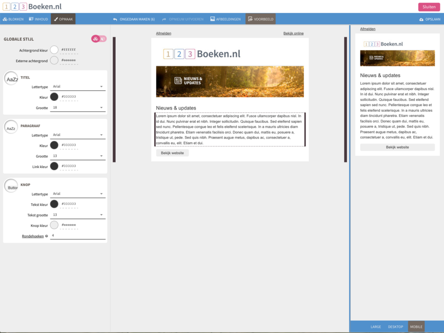Viewport: 444px width, 333px height.
Task: Click the 123Boeken.nl header logo
Action: pyautogui.click(x=32, y=6)
